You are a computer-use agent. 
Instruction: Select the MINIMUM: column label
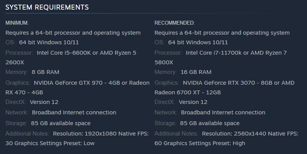pos(17,23)
